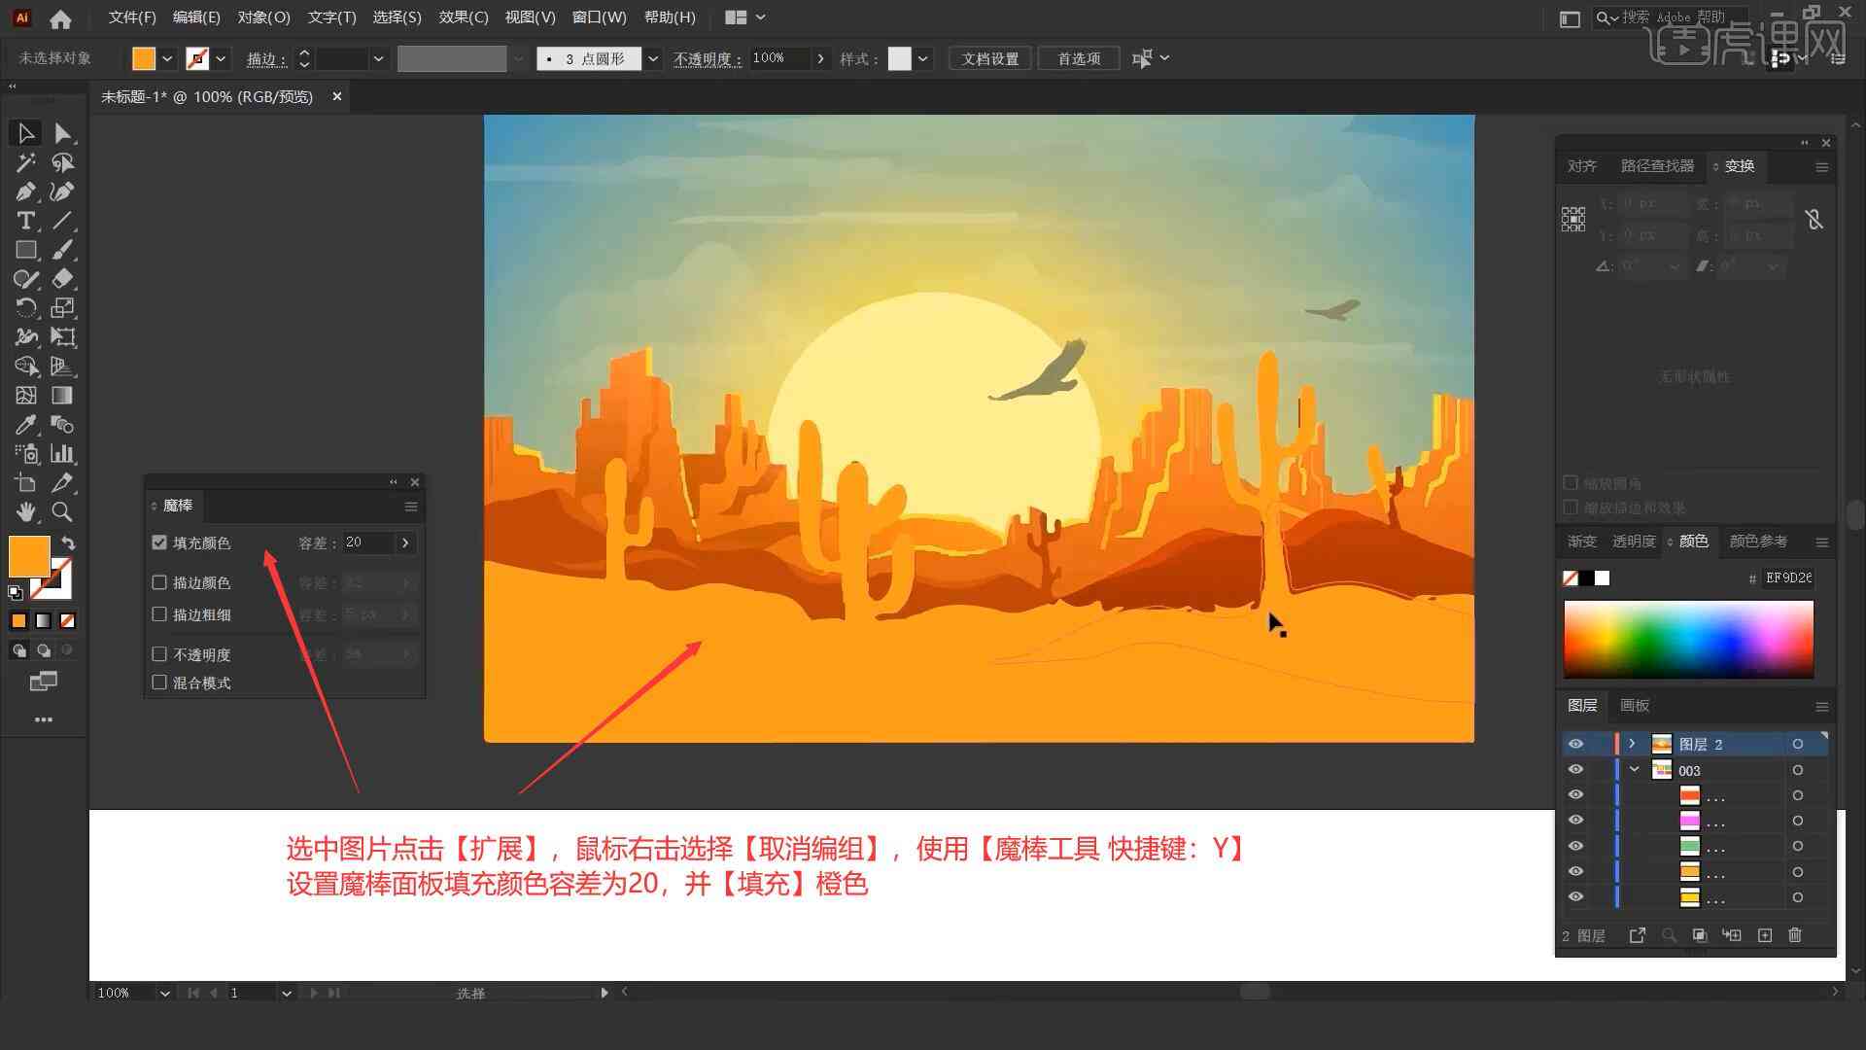
Task: Enable 不透明度 option in Magic Wand
Action: pyautogui.click(x=159, y=654)
